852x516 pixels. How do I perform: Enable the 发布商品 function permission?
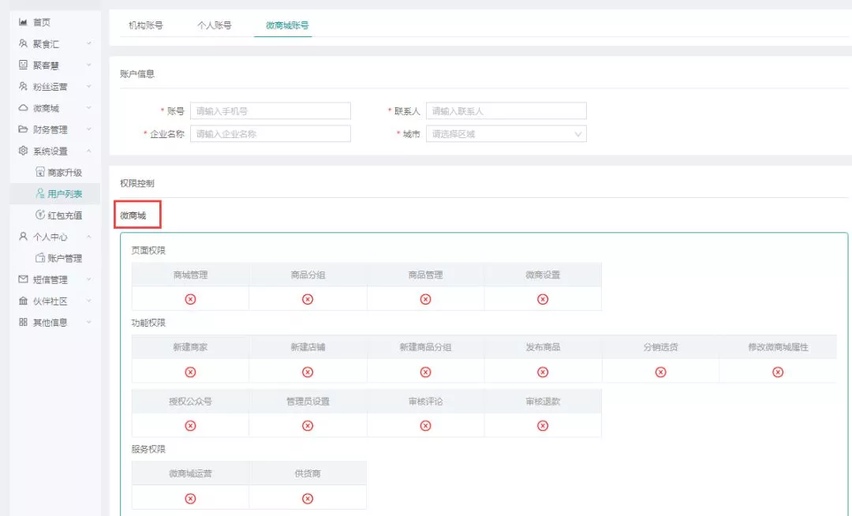[x=543, y=372]
